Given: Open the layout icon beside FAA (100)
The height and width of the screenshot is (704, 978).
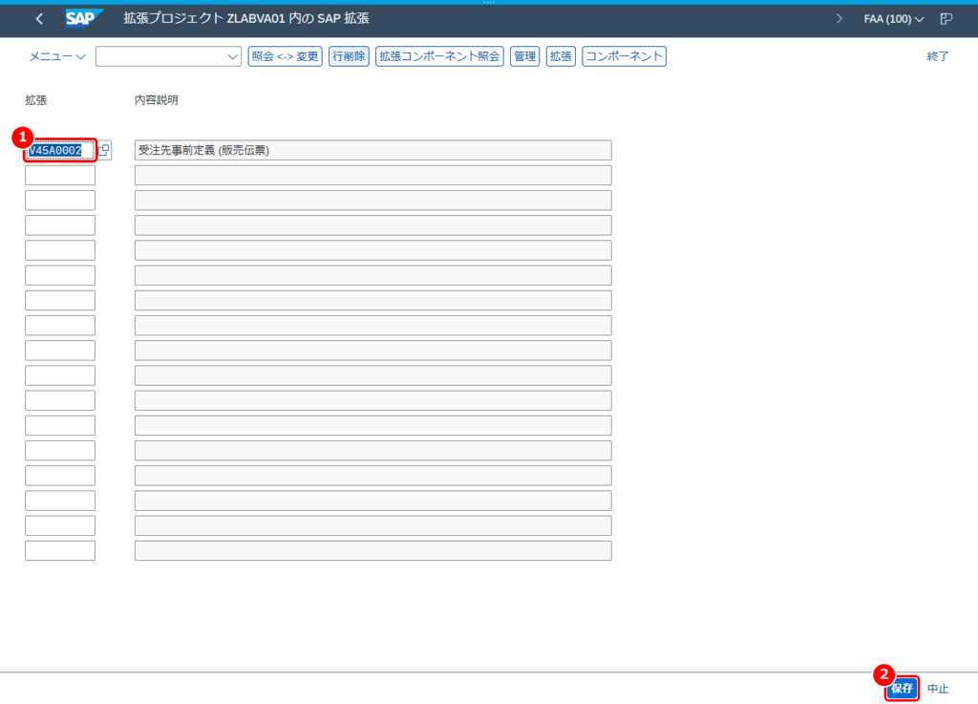Looking at the screenshot, I should pyautogui.click(x=946, y=19).
